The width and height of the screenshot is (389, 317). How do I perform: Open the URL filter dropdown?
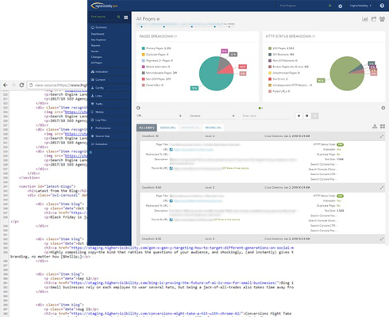click(x=160, y=116)
